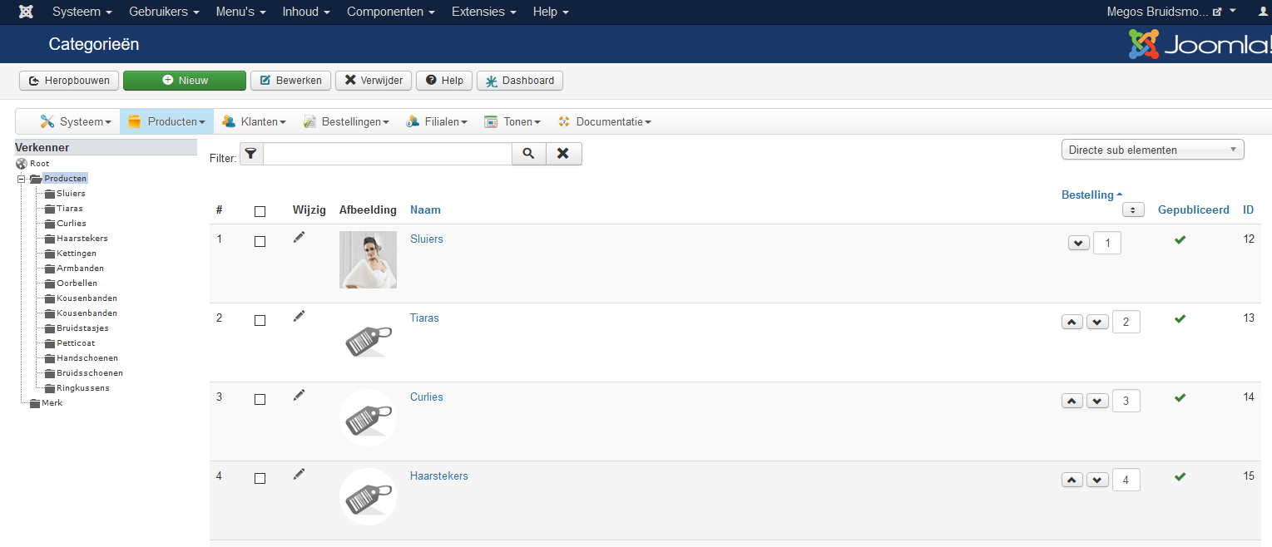Open the Bestellingen dropdown menu
Screen dimensions: 1272x547
coord(346,121)
